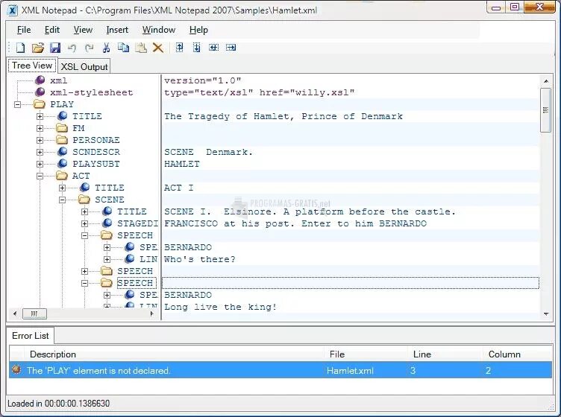Image resolution: width=561 pixels, height=417 pixels.
Task: Cut selection with the scissors icon
Action: [x=106, y=48]
